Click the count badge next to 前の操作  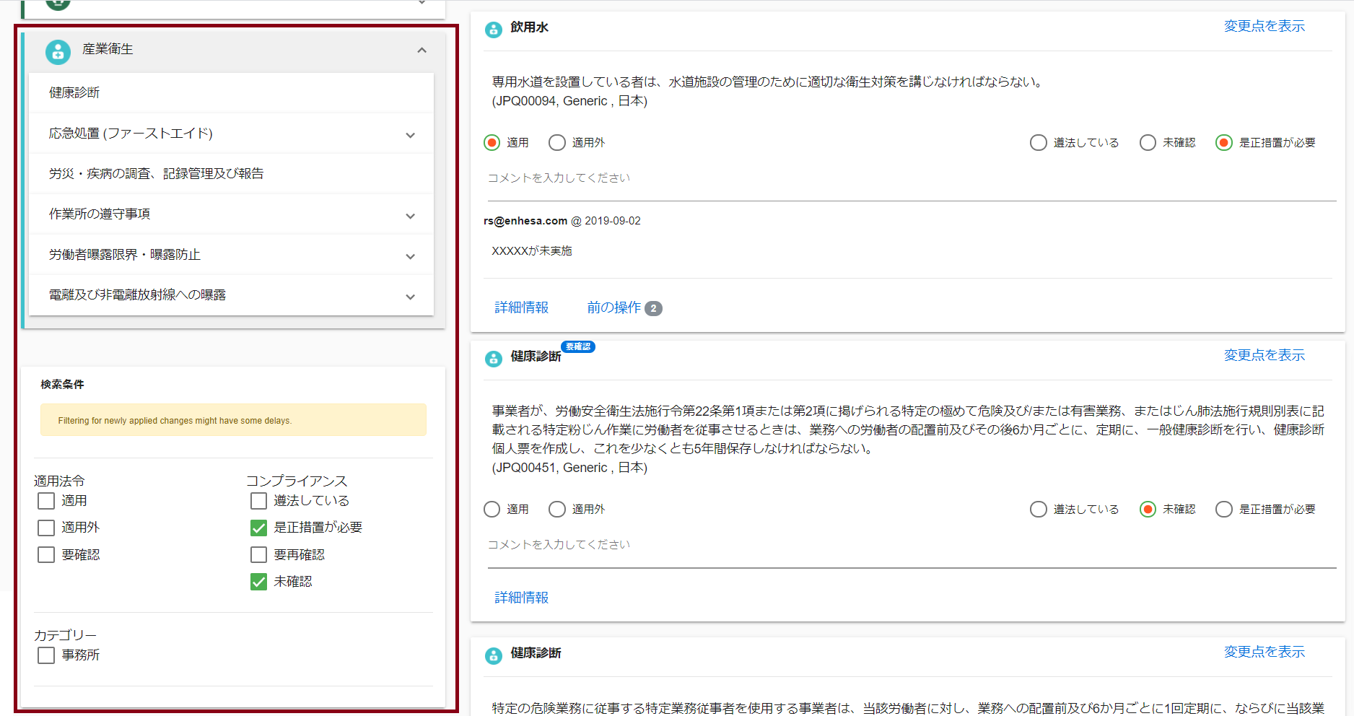[x=653, y=308]
